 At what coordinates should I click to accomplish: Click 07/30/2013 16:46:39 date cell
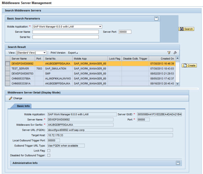(162, 63)
